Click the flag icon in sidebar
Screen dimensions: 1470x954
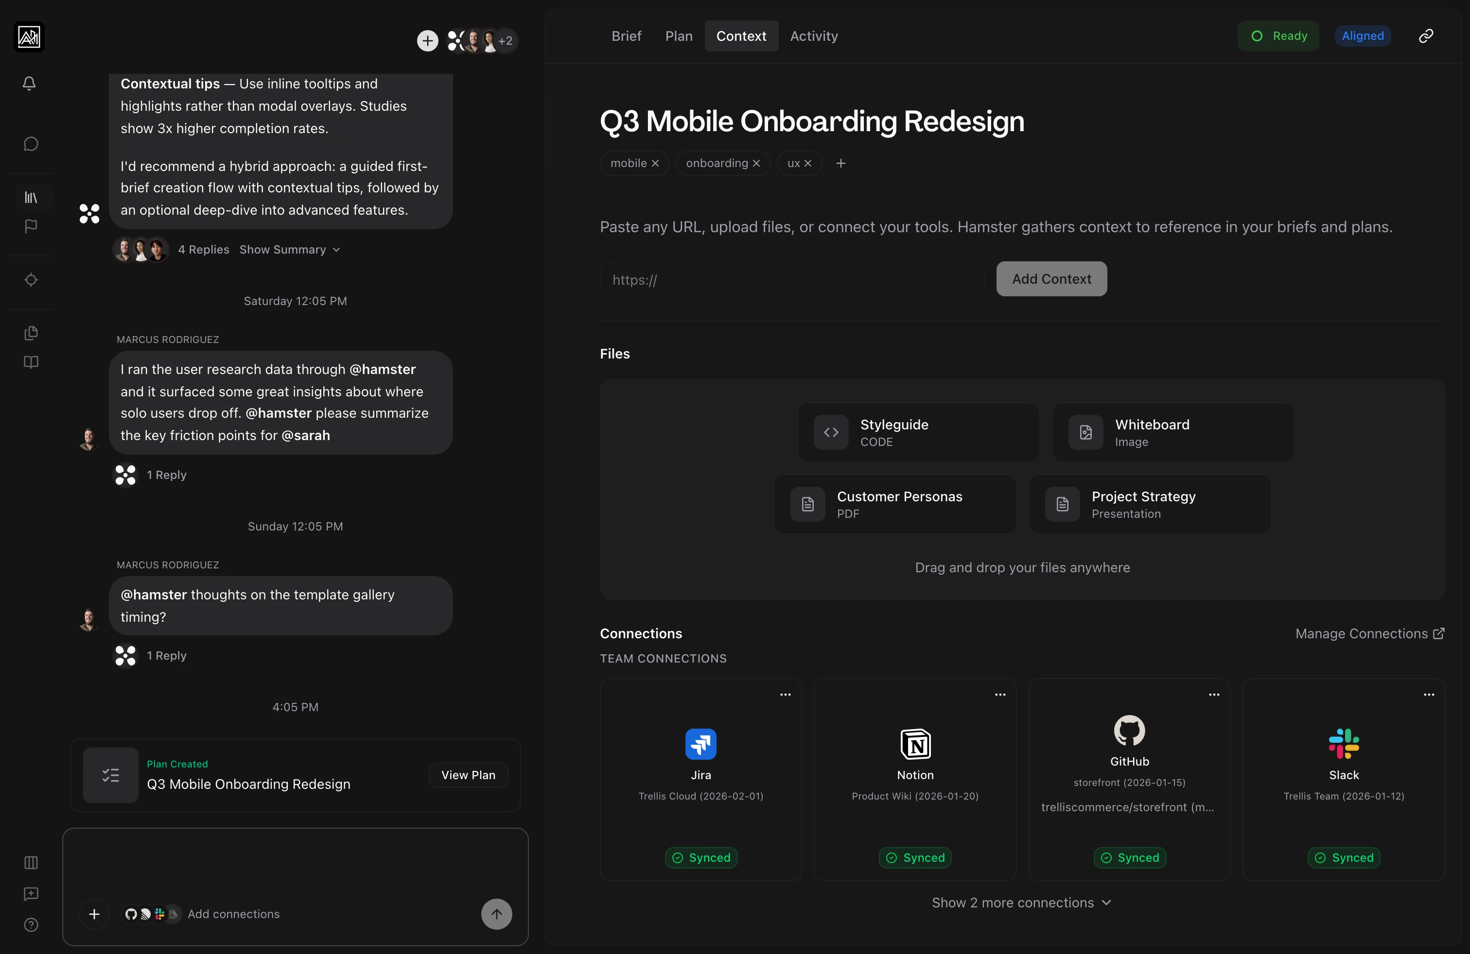tap(30, 226)
